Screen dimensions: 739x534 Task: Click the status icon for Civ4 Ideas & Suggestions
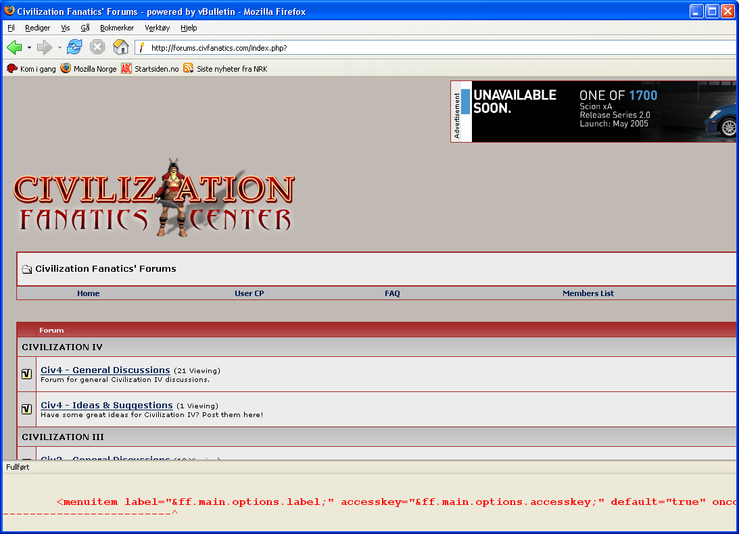[27, 409]
